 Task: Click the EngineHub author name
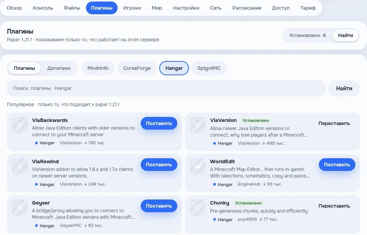coord(249,184)
